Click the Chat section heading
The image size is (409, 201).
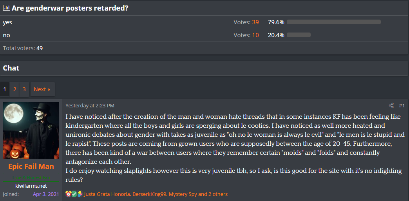[x=11, y=68]
